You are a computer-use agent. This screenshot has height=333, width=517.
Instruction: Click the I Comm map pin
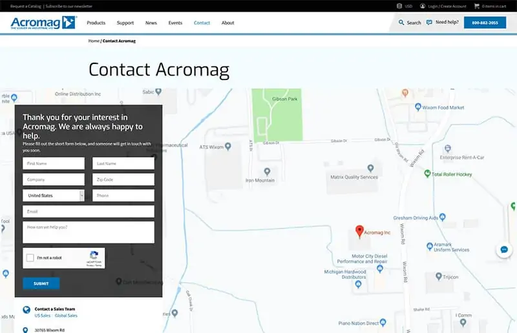coord(463,323)
